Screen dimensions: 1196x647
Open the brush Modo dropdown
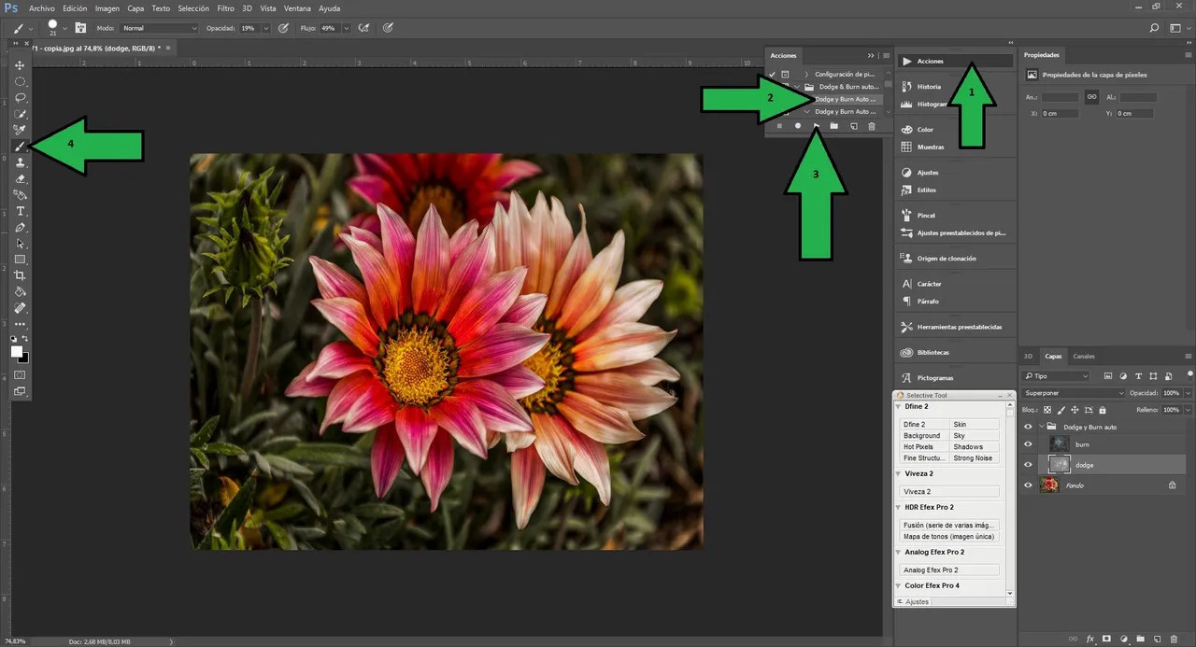click(160, 28)
